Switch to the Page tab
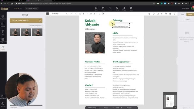 point(182,14)
